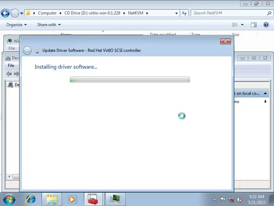The image size is (274, 206).
Task: Launch Internet Explorer from taskbar
Action: (31, 199)
